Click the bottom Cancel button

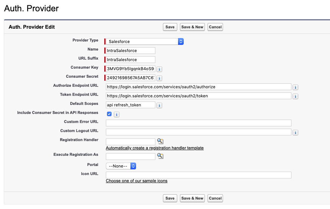[215, 198]
